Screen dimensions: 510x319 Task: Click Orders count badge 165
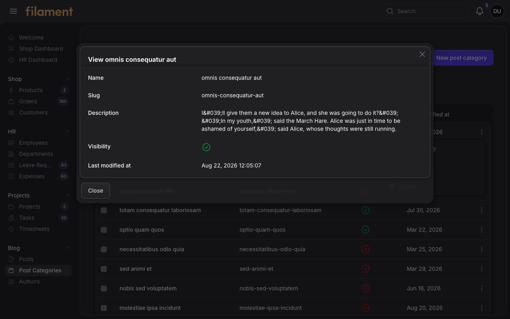point(63,101)
